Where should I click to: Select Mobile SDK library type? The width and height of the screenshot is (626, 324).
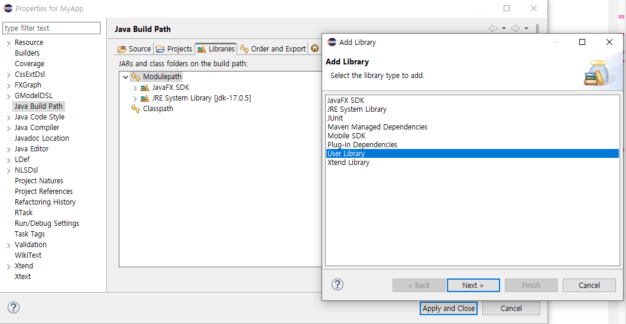[x=472, y=136]
